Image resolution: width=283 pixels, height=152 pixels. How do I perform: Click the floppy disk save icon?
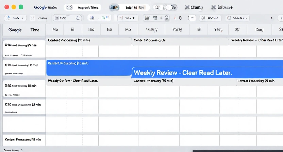[92, 18]
